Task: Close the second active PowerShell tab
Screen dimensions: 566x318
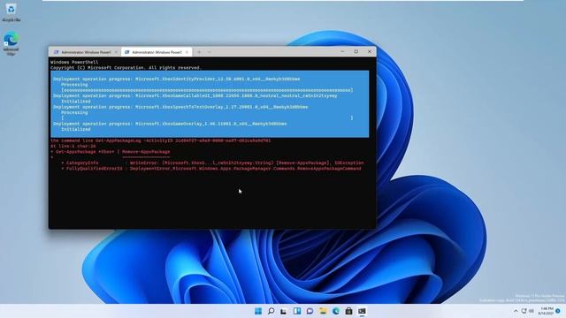Action: pos(187,52)
